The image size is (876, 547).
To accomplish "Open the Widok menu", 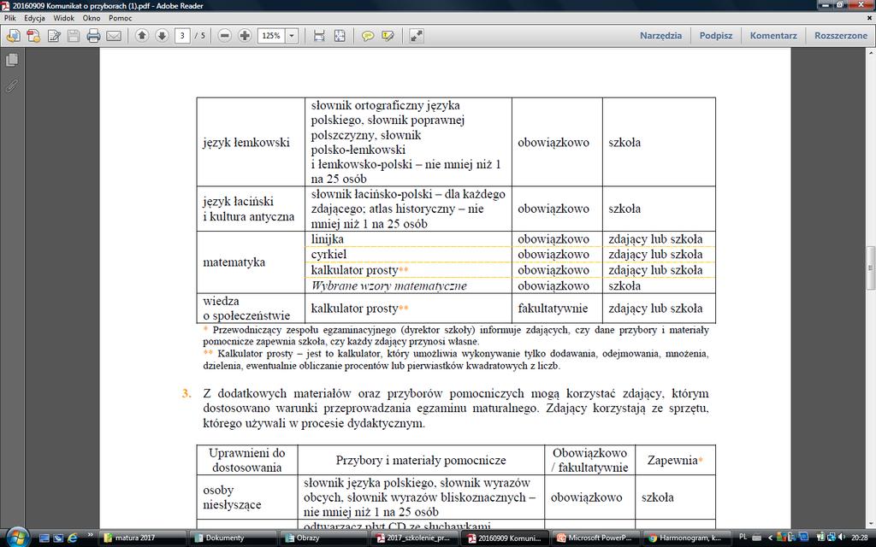I will (x=63, y=18).
